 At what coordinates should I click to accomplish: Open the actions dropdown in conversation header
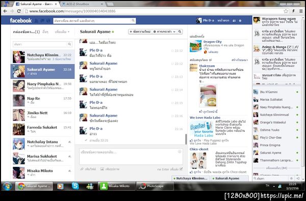pyautogui.click(x=164, y=32)
